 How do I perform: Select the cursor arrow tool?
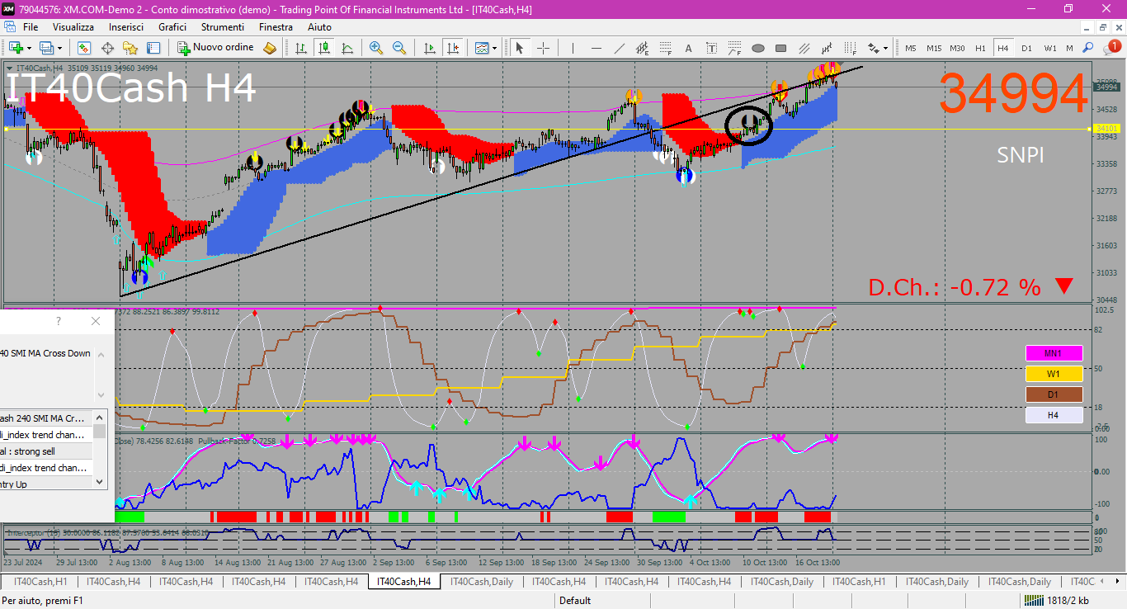tap(520, 48)
